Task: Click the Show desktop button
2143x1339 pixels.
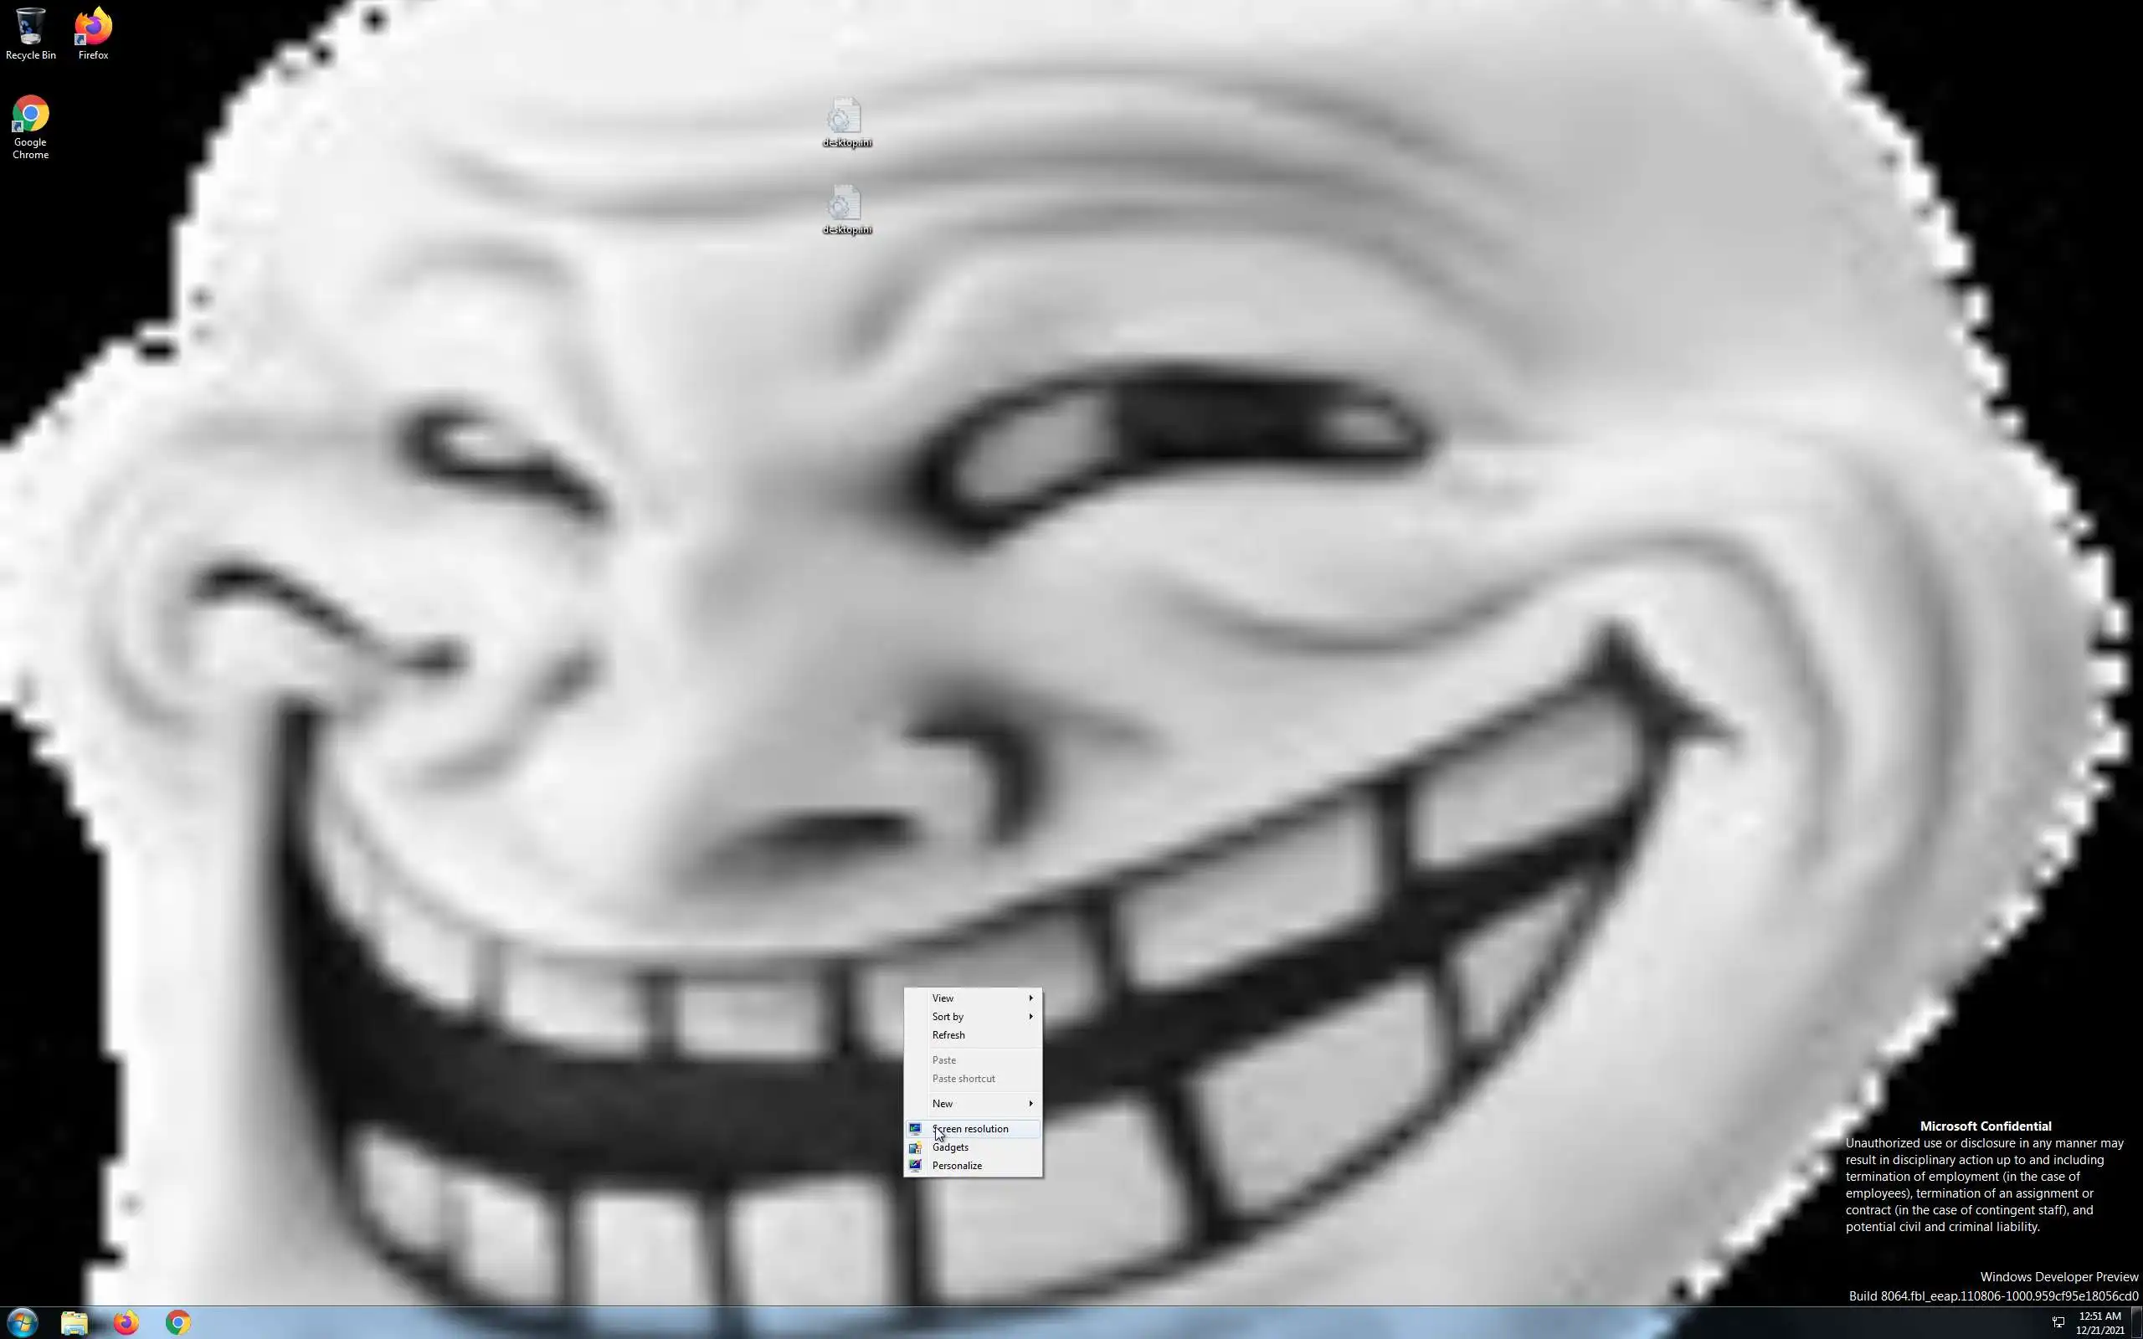Action: [2137, 1323]
